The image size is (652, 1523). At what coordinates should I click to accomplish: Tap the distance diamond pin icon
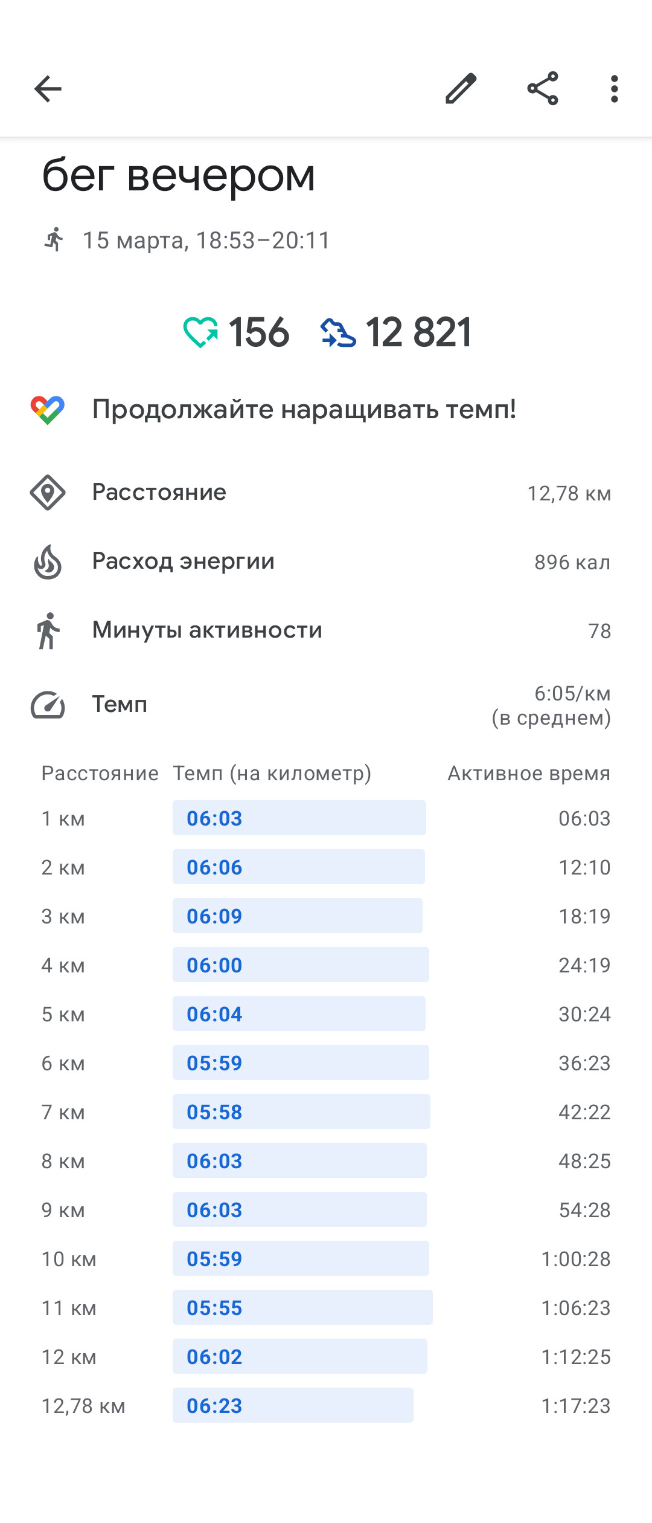click(48, 493)
